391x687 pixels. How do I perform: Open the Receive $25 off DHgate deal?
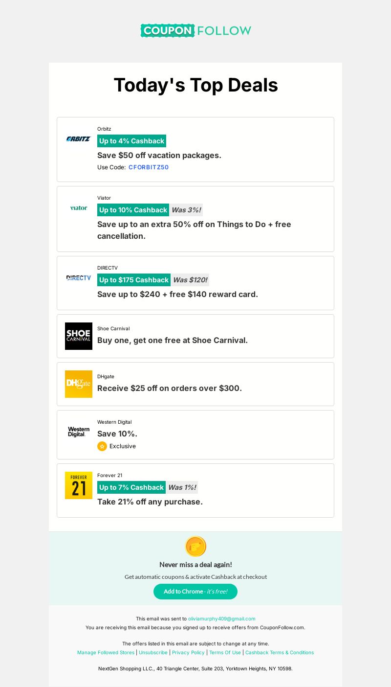click(x=170, y=389)
